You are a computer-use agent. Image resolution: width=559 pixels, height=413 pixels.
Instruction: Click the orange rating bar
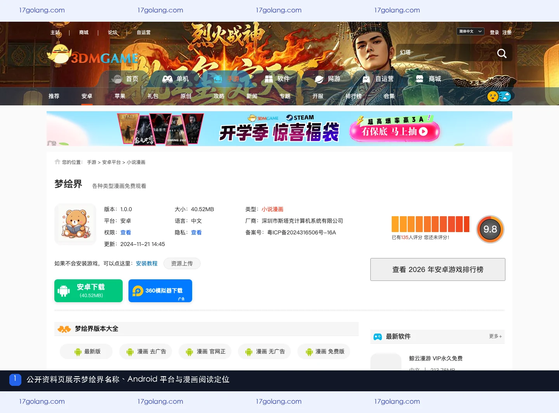[431, 224]
